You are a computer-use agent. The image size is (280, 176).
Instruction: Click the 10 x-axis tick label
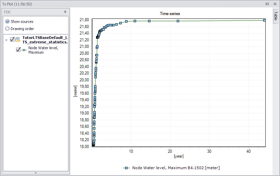131,151
